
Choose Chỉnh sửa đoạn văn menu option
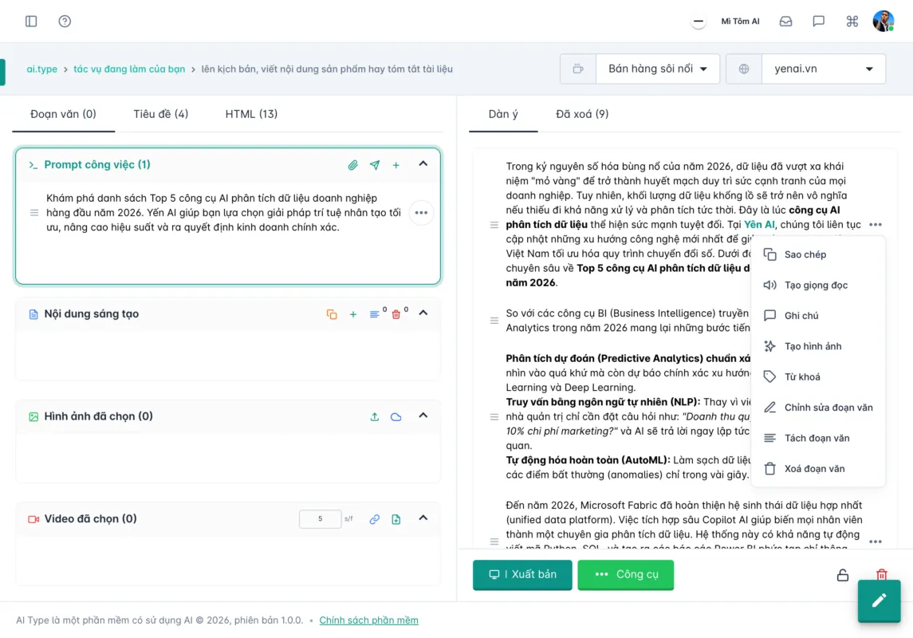pyautogui.click(x=818, y=408)
